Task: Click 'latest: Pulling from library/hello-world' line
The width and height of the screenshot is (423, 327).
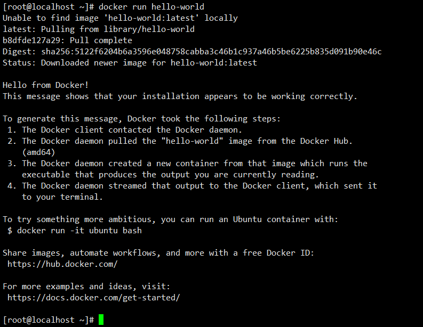Action: pyautogui.click(x=99, y=29)
